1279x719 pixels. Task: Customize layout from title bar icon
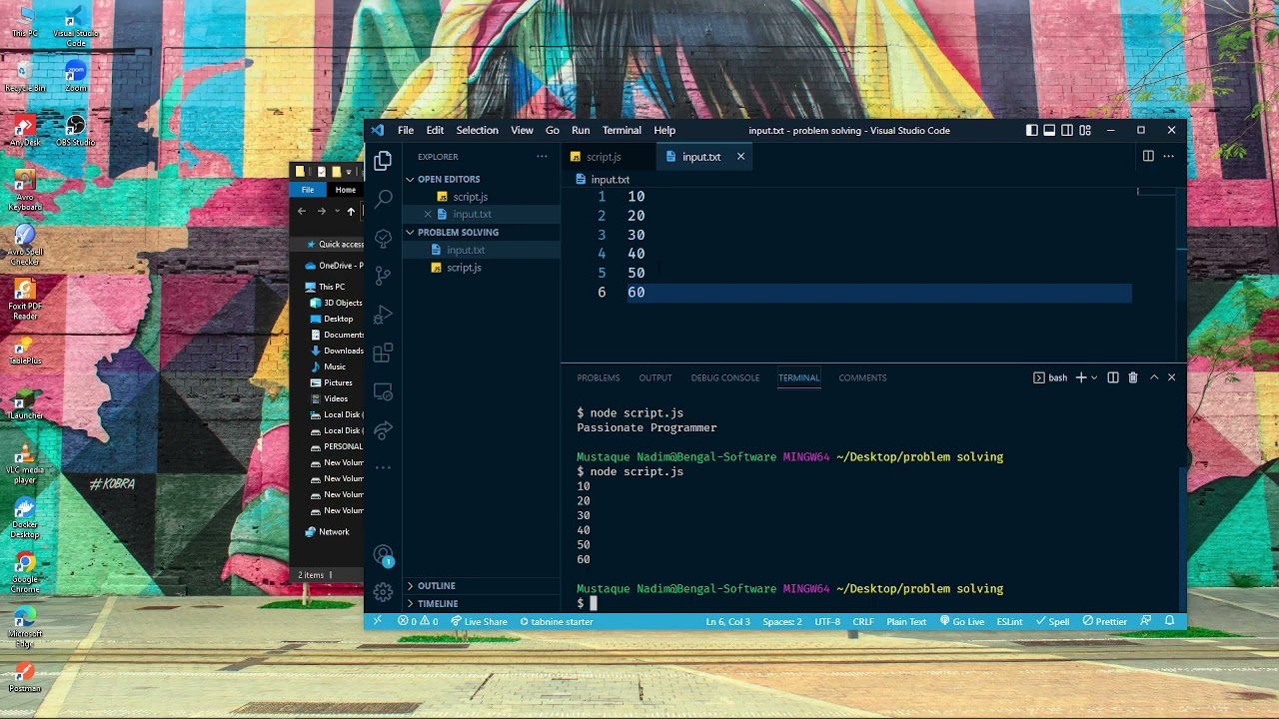[1085, 130]
